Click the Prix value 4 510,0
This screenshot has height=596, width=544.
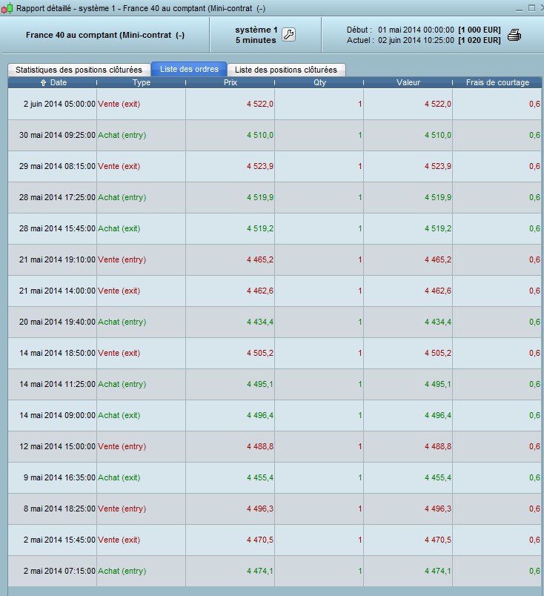click(x=260, y=135)
